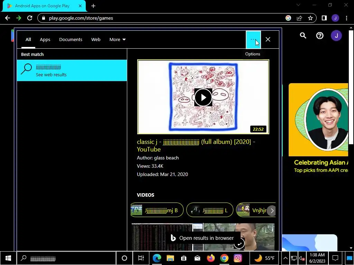Viewport: 354px width, 265px height.
Task: Show next video chips with right arrow
Action: pyautogui.click(x=272, y=211)
